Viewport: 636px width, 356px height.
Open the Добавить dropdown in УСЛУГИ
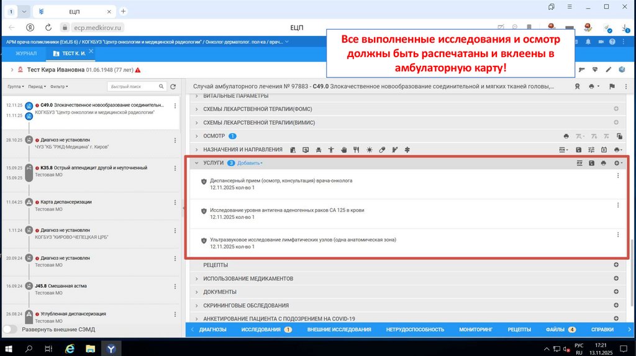pyautogui.click(x=250, y=163)
